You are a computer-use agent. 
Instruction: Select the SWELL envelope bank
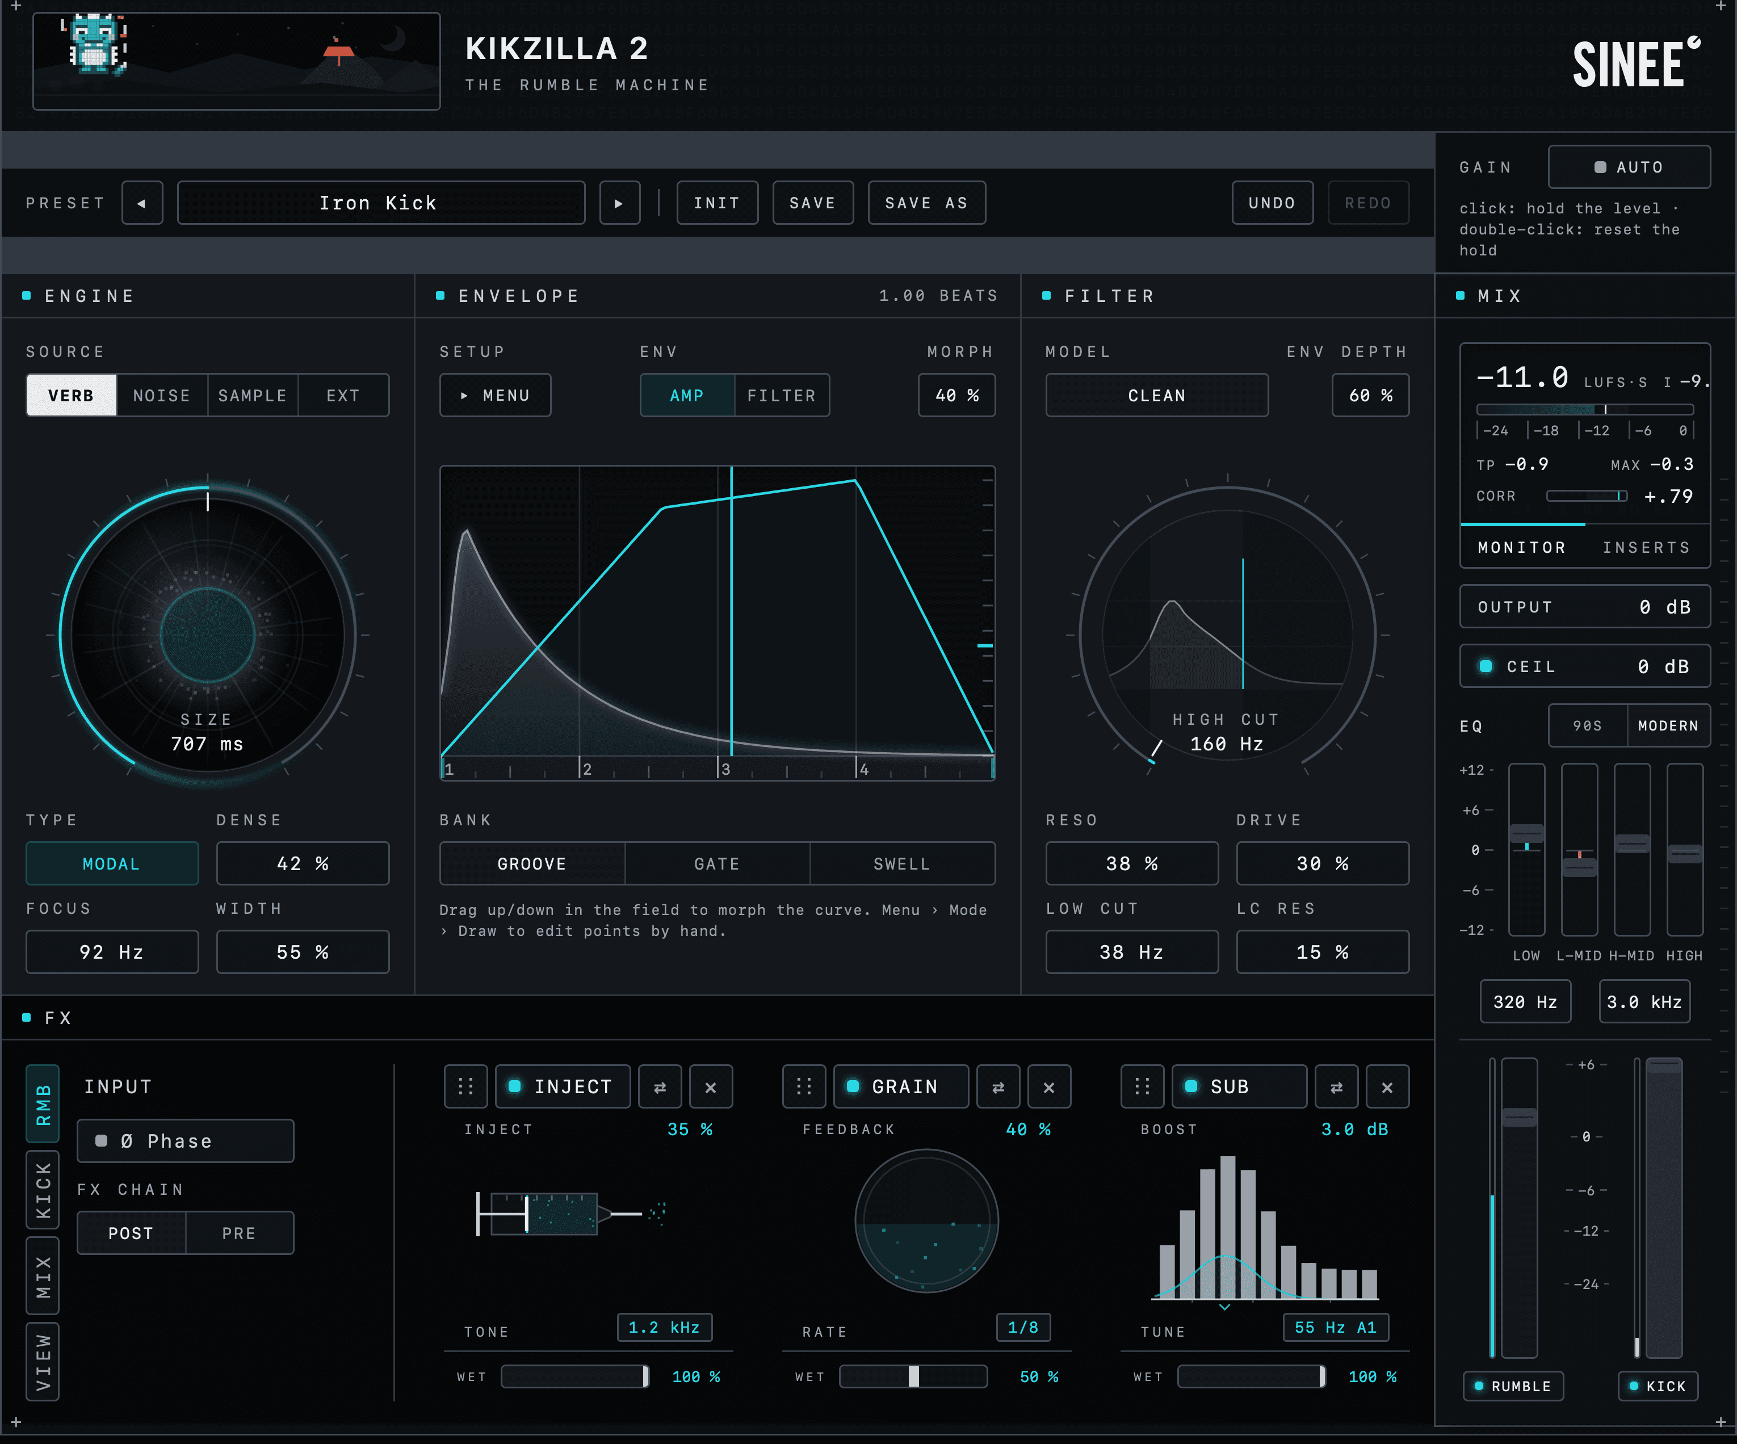(903, 863)
